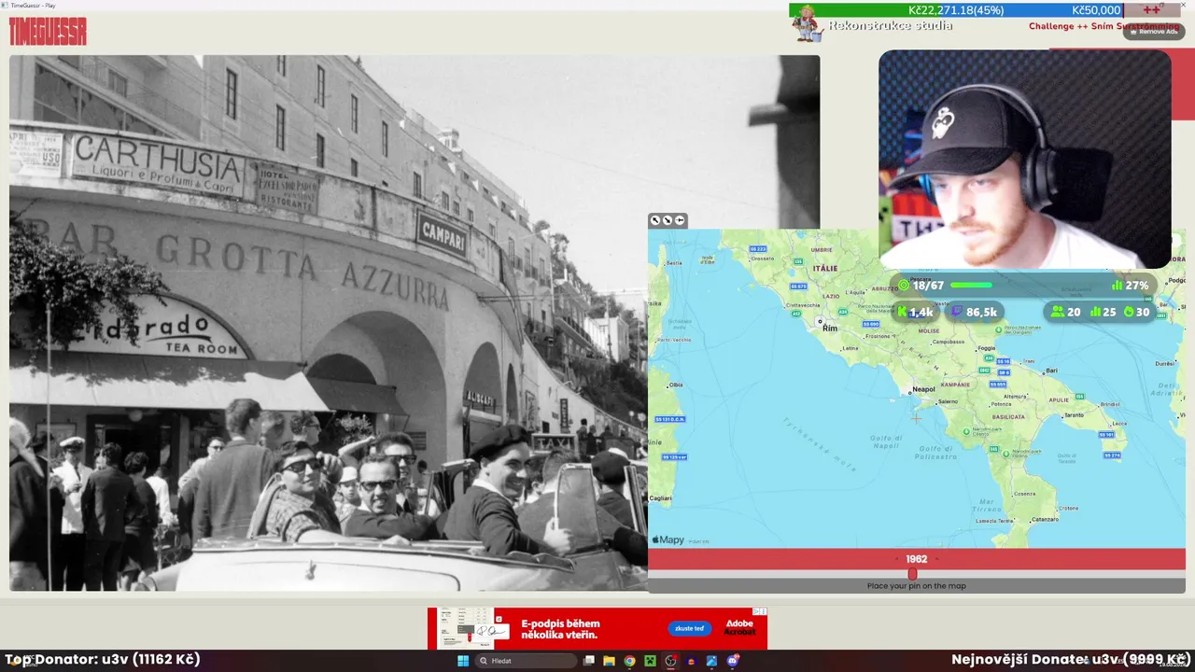This screenshot has height=672, width=1195.
Task: Open the Photos app taskbar icon
Action: point(711,661)
